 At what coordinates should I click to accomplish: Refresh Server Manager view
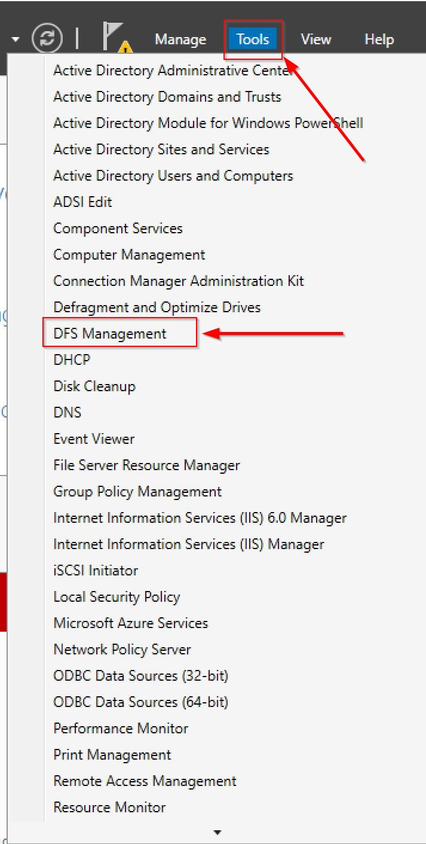47,38
